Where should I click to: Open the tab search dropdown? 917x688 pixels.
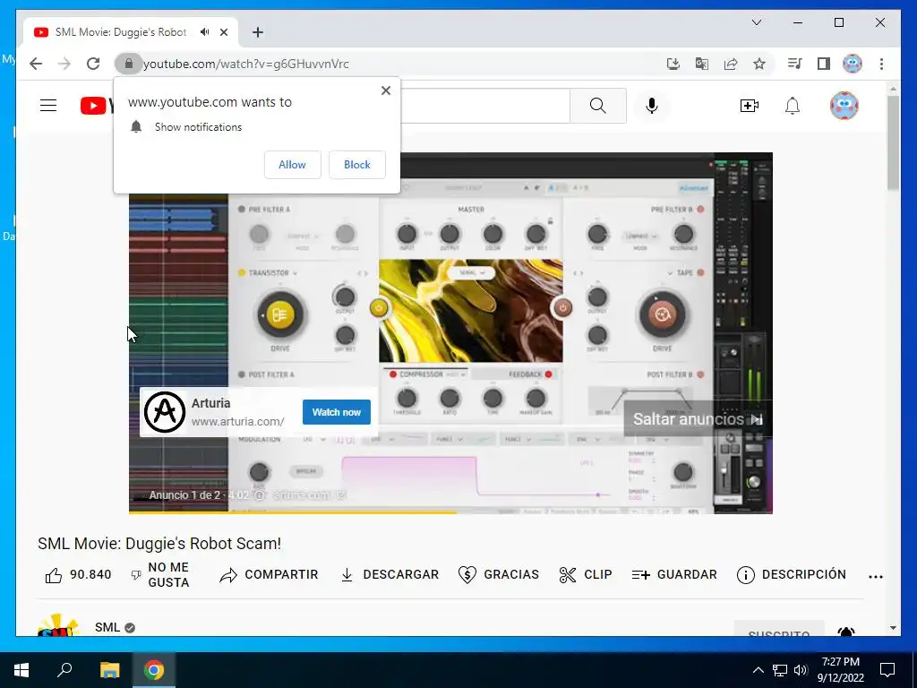click(756, 22)
